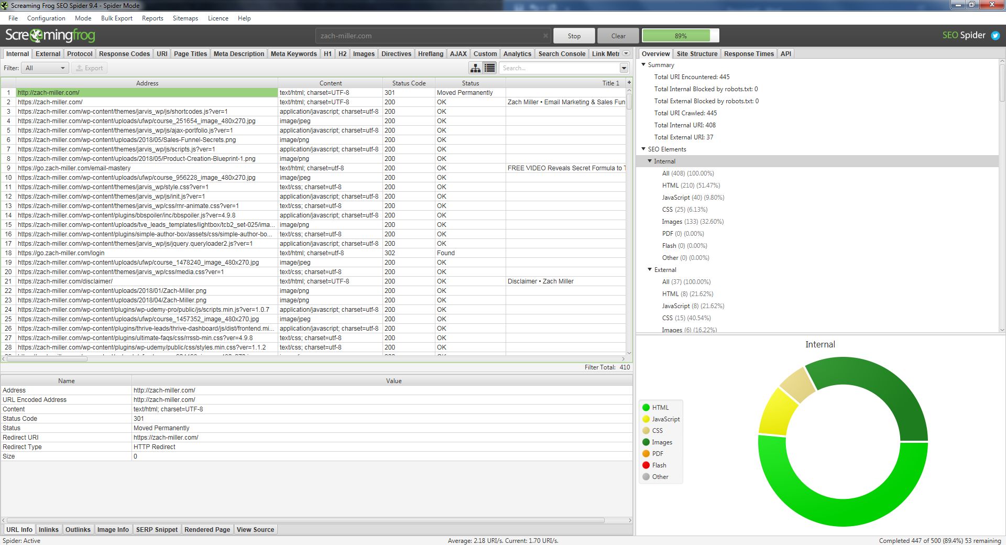
Task: Open the SERP Snippet tab
Action: coord(157,529)
